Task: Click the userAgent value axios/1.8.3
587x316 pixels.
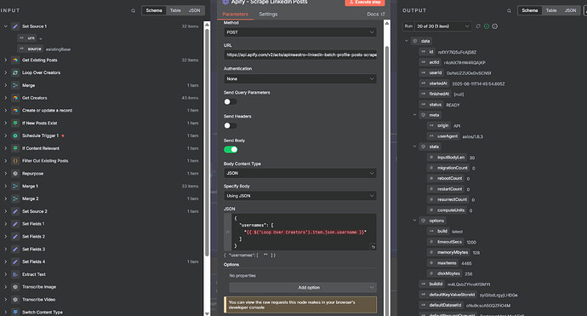Action: click(472, 136)
